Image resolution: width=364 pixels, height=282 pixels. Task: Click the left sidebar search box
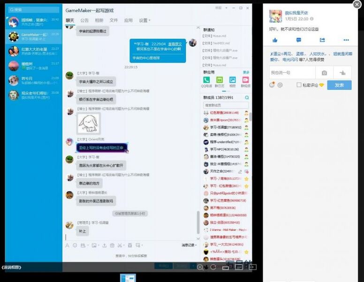click(34, 10)
